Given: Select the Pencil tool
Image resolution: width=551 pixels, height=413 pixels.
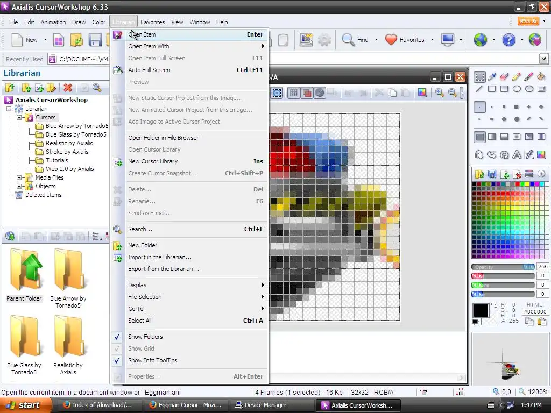Looking at the screenshot, I should [516, 76].
